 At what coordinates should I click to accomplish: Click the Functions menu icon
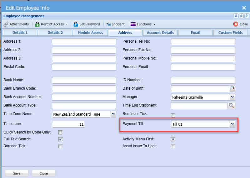pos(133,24)
